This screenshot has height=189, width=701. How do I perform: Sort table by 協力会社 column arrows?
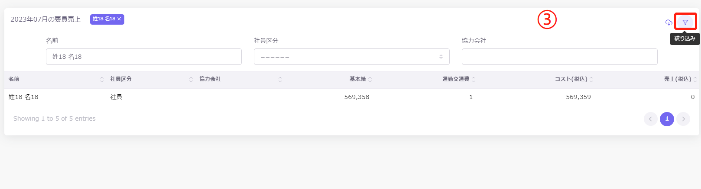[x=280, y=80]
